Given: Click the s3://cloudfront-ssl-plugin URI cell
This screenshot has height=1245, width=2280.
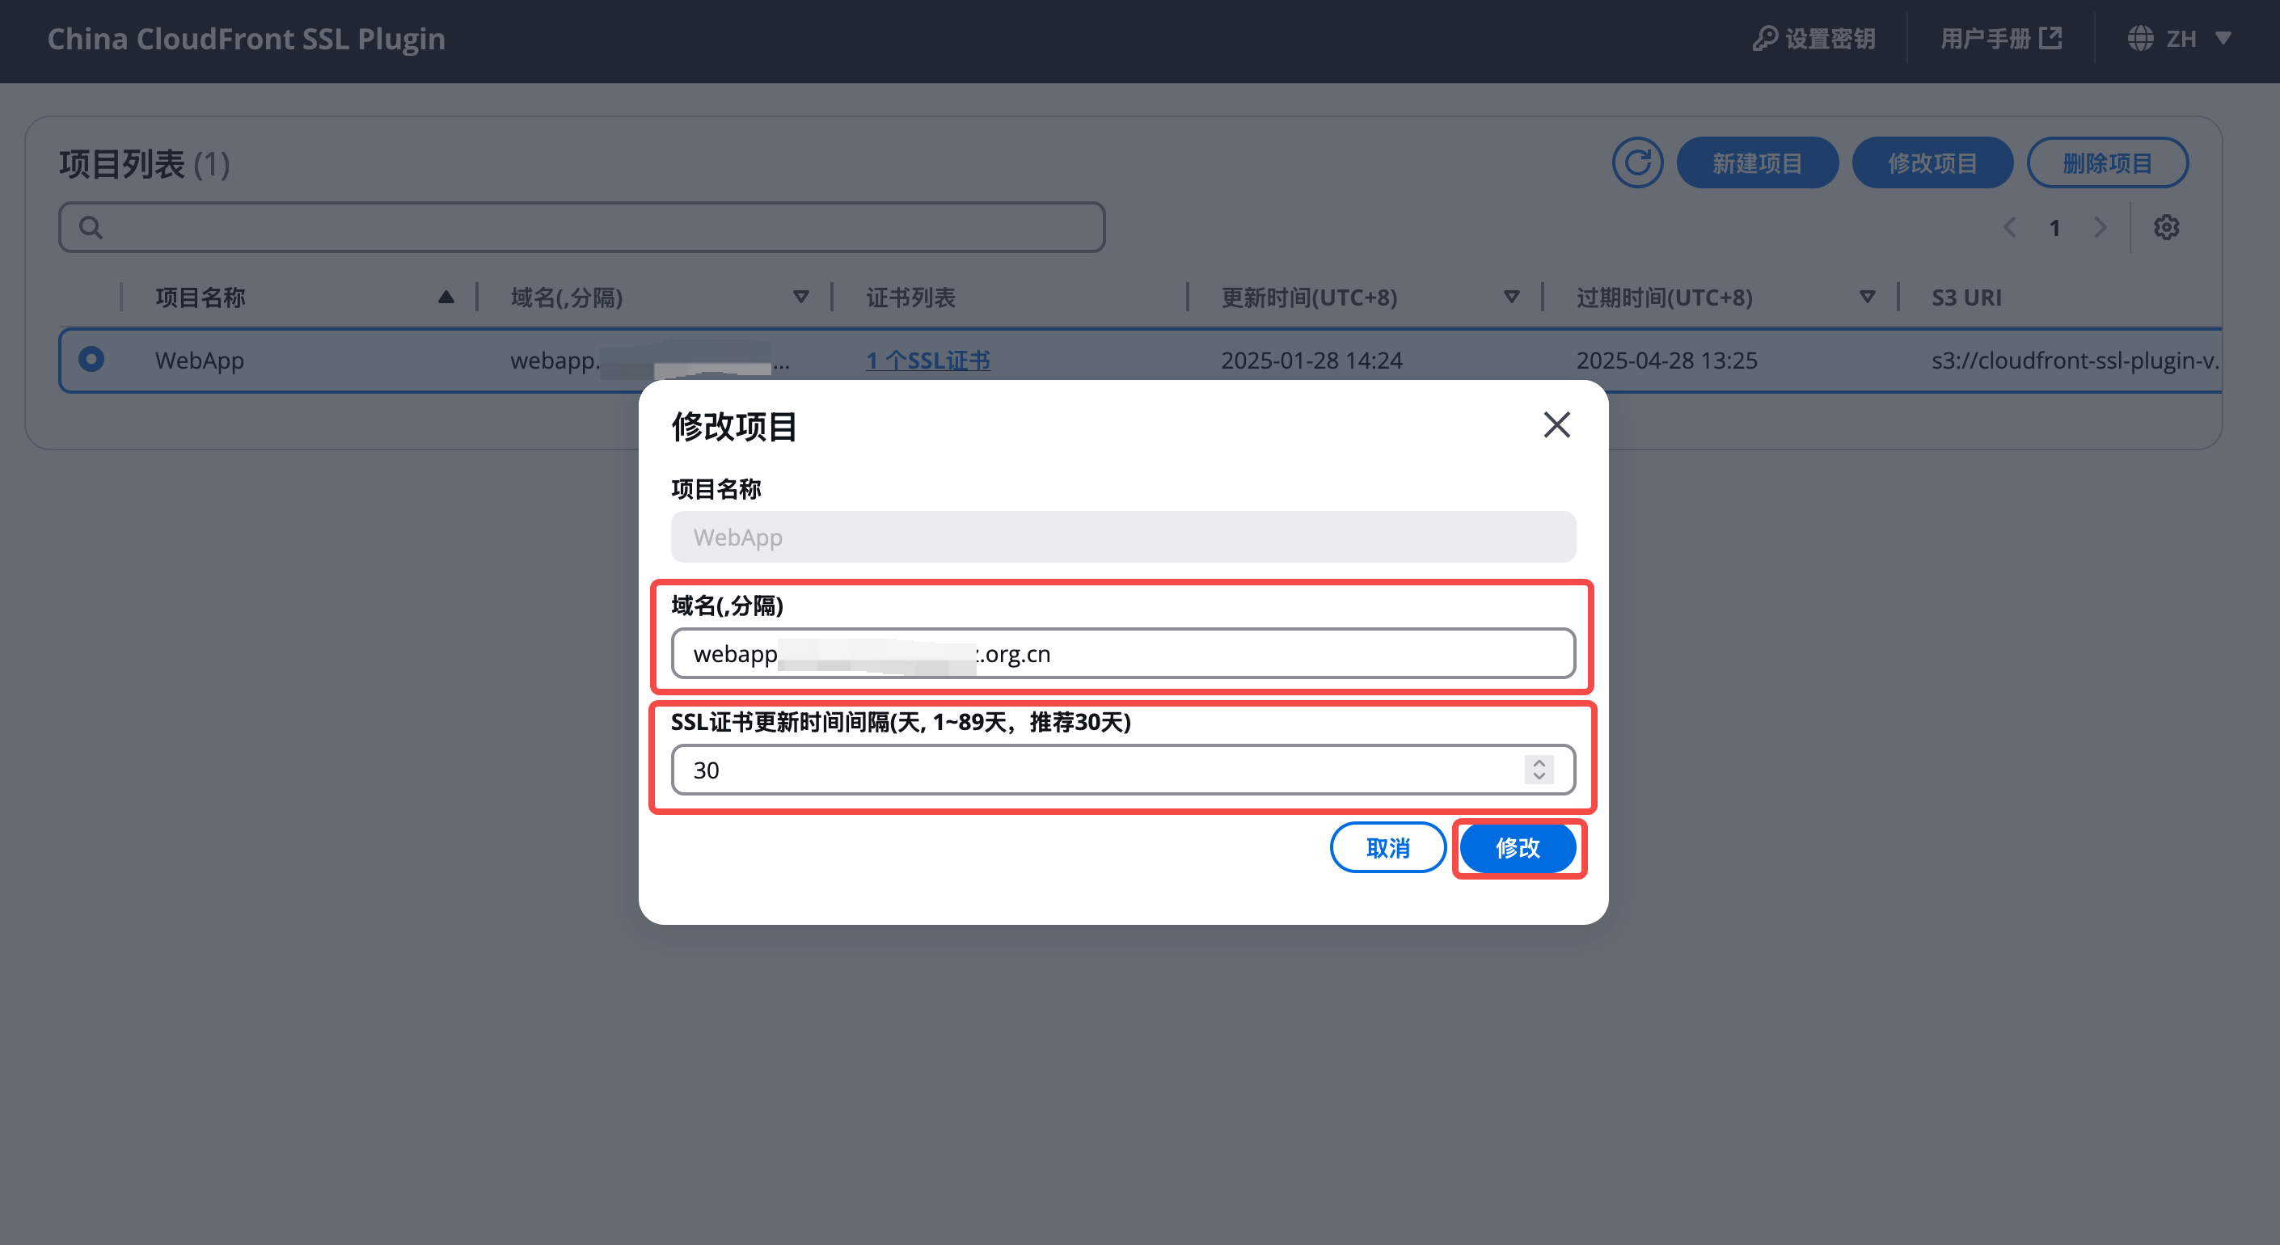Looking at the screenshot, I should click(2075, 360).
